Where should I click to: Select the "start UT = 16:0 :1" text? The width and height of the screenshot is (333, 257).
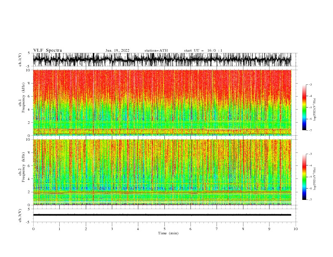click(x=203, y=50)
